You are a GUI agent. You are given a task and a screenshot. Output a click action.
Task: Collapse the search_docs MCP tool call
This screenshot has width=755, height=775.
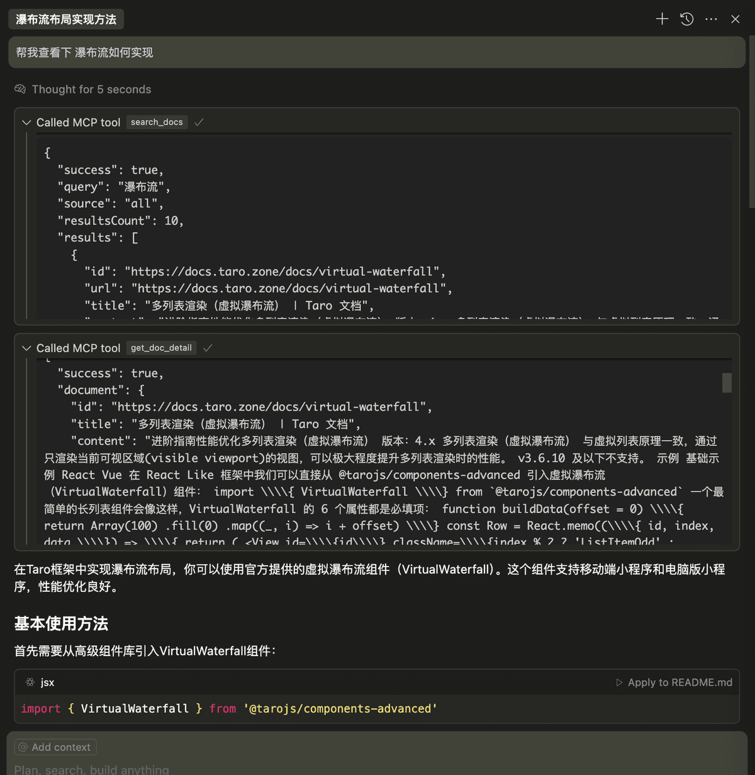point(26,123)
